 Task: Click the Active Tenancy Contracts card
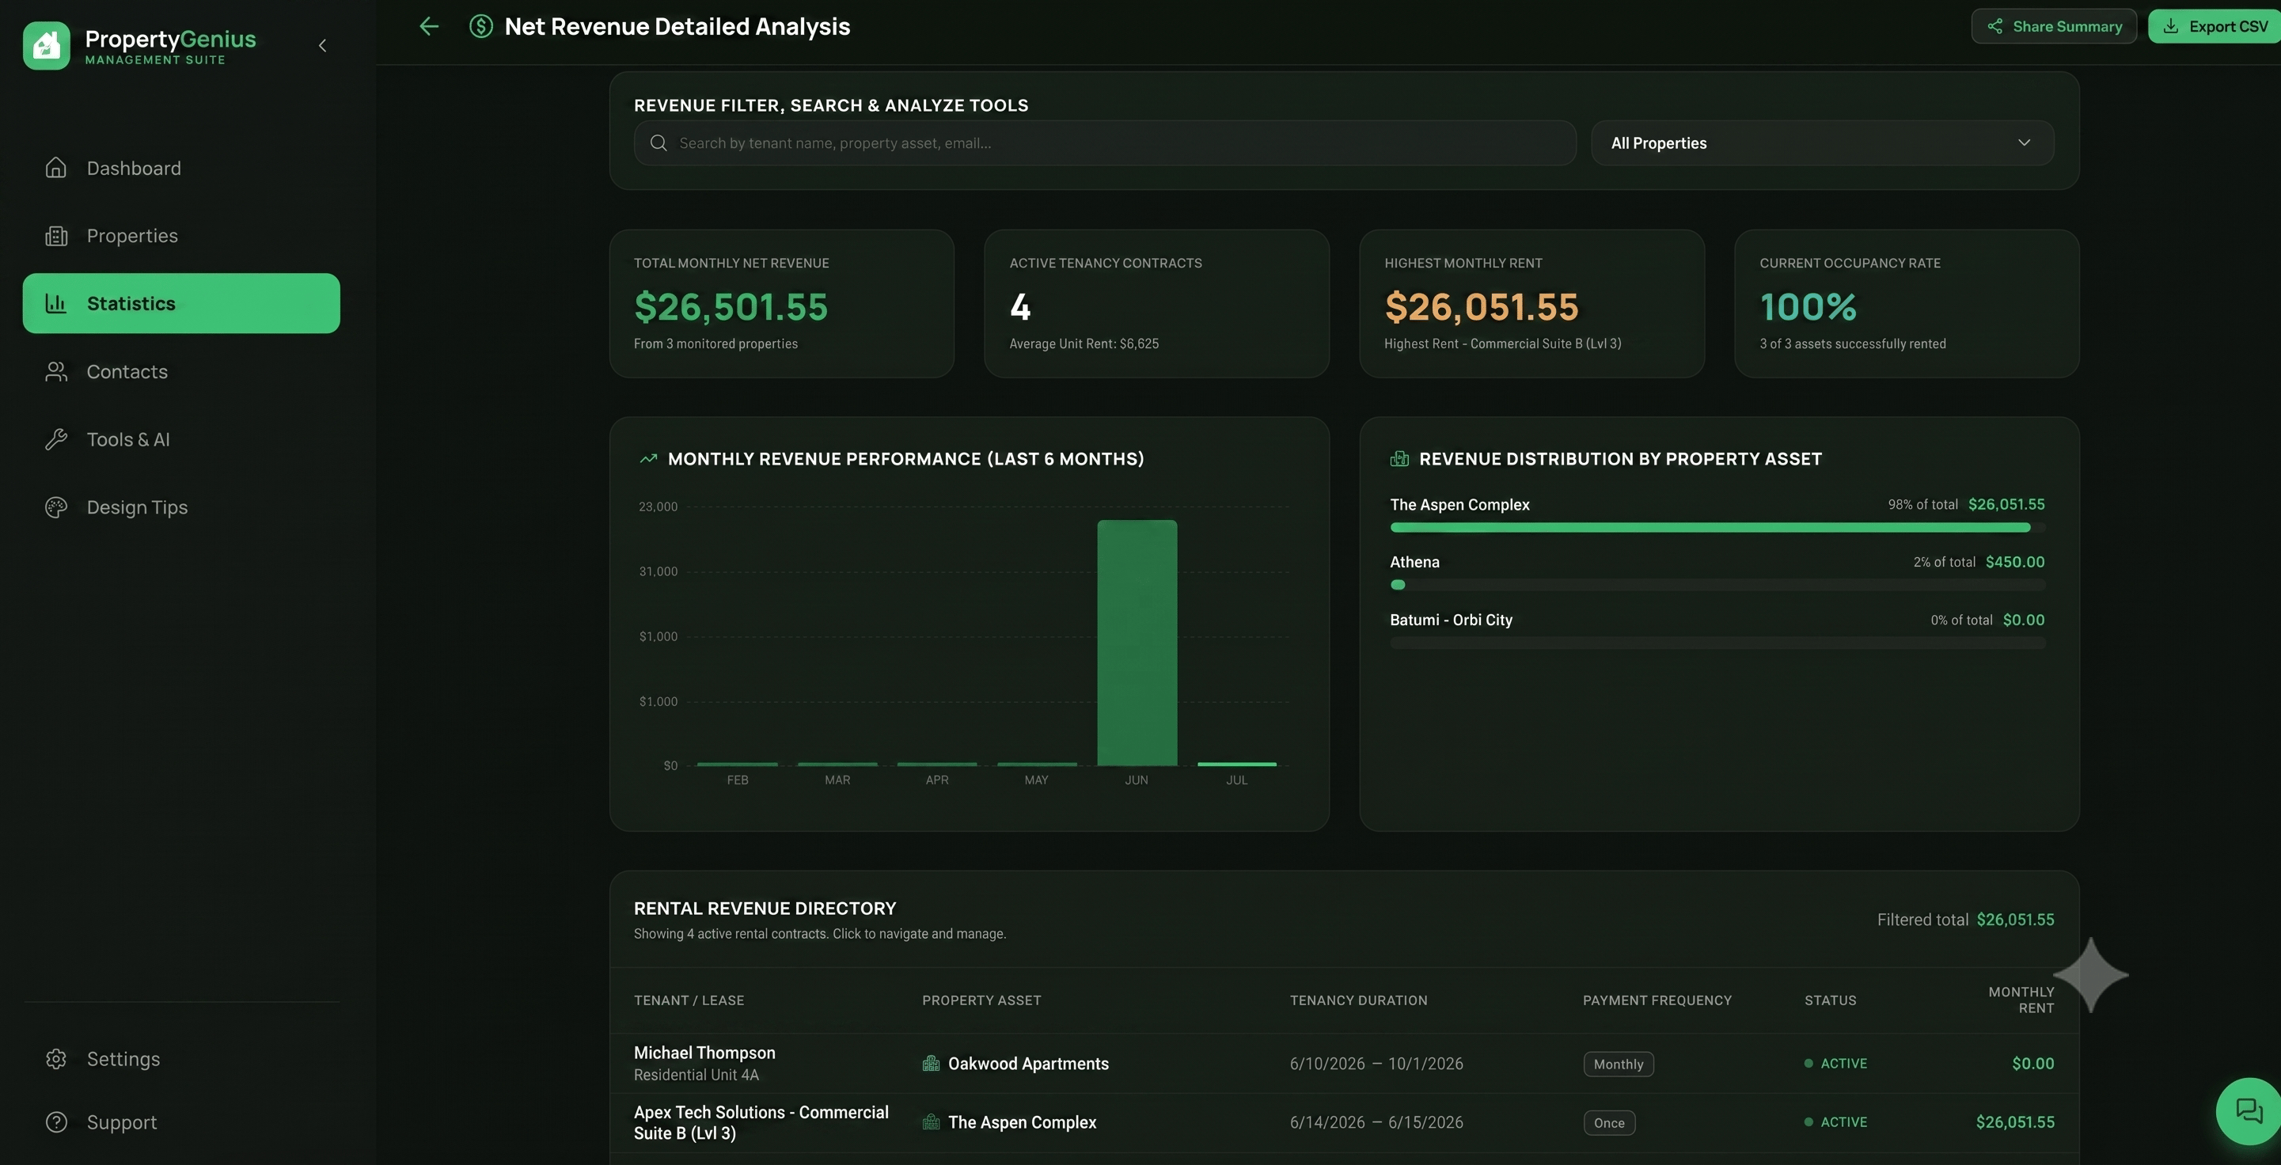click(1156, 304)
